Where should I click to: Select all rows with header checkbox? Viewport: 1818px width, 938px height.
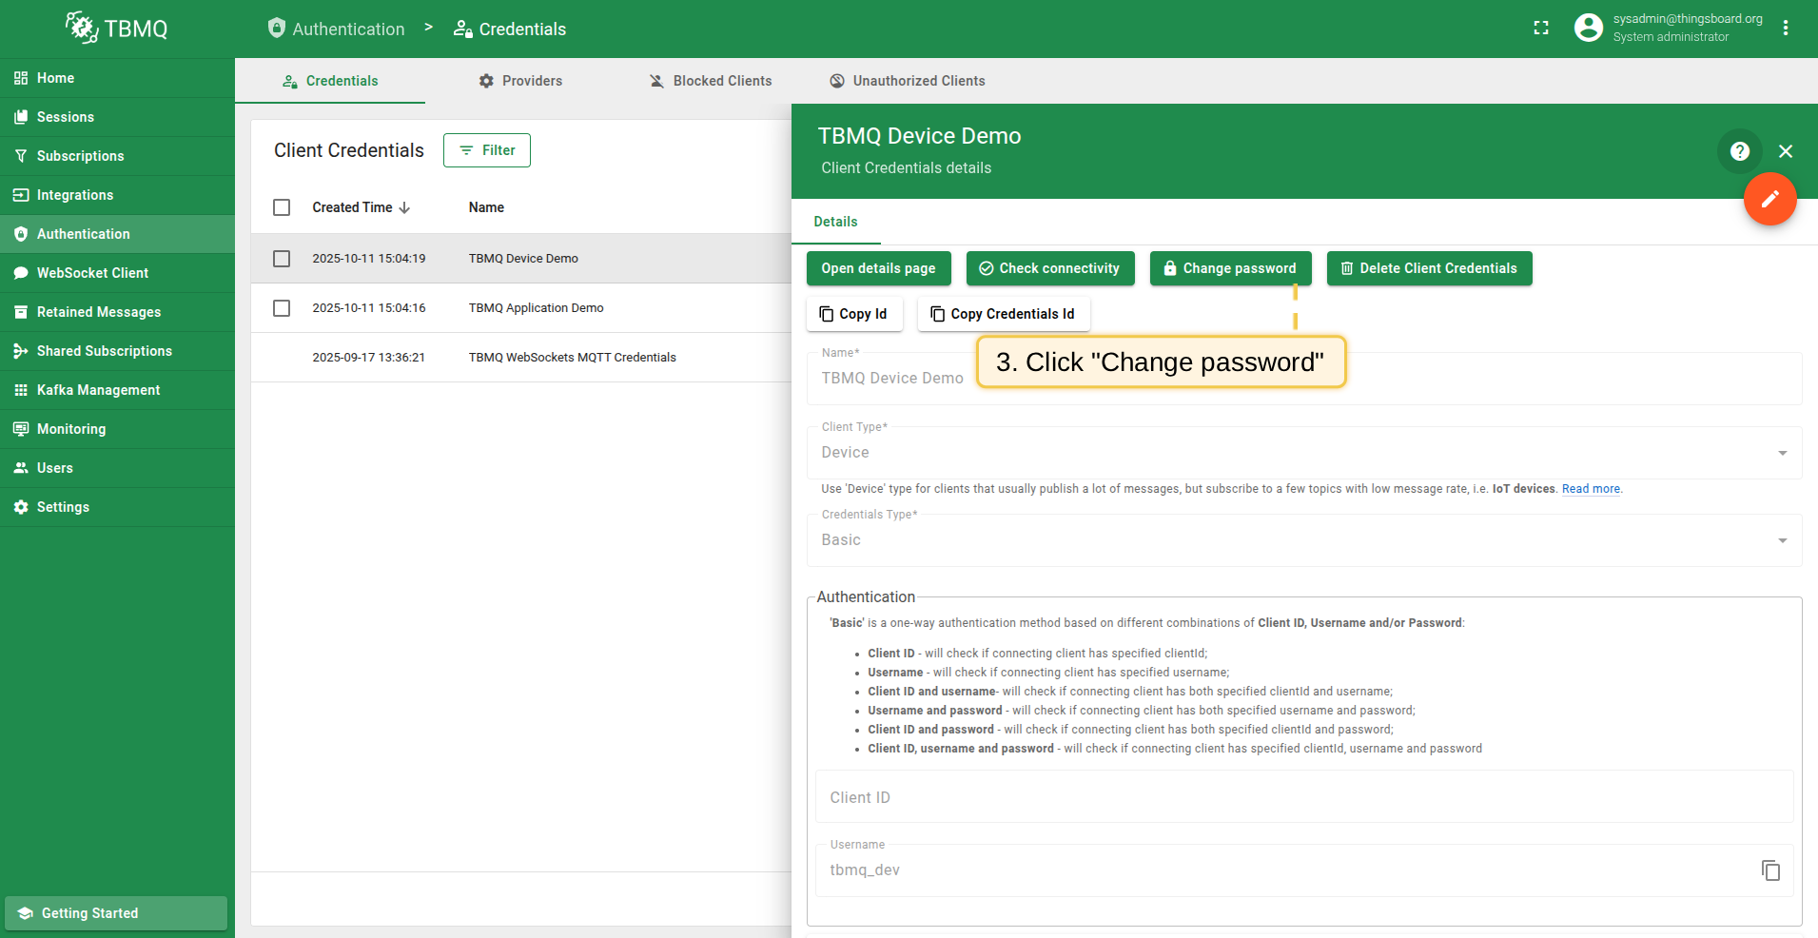pos(282,207)
